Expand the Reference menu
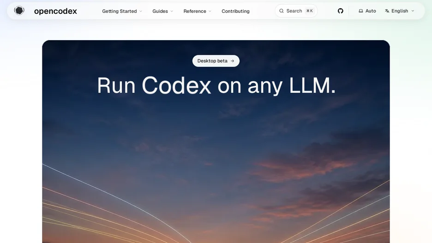 pos(197,11)
